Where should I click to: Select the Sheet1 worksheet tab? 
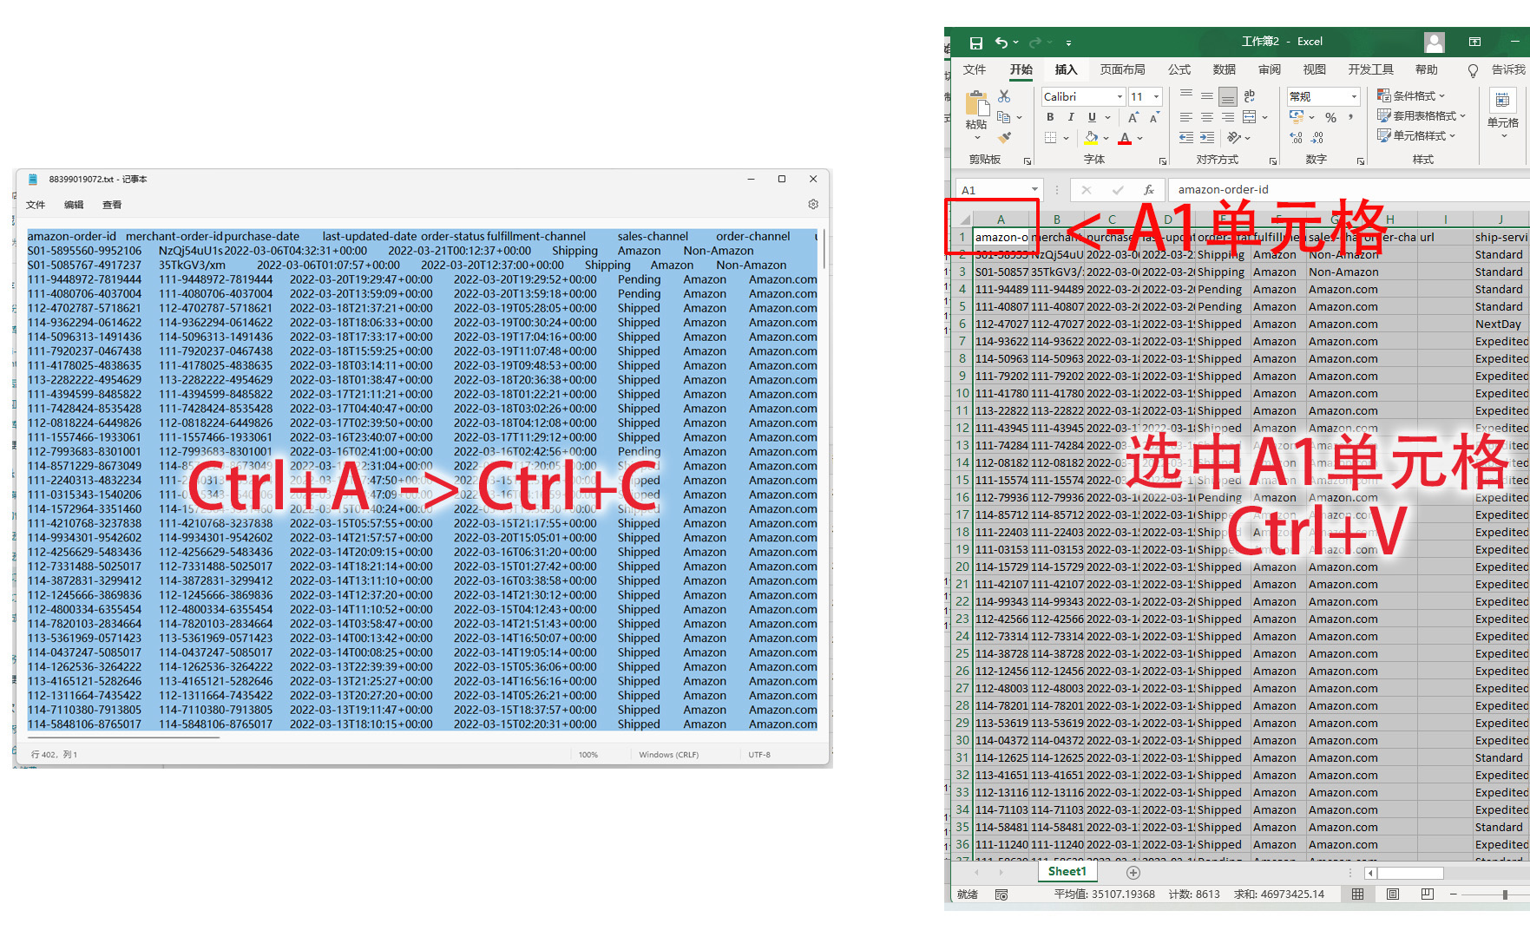1067,872
